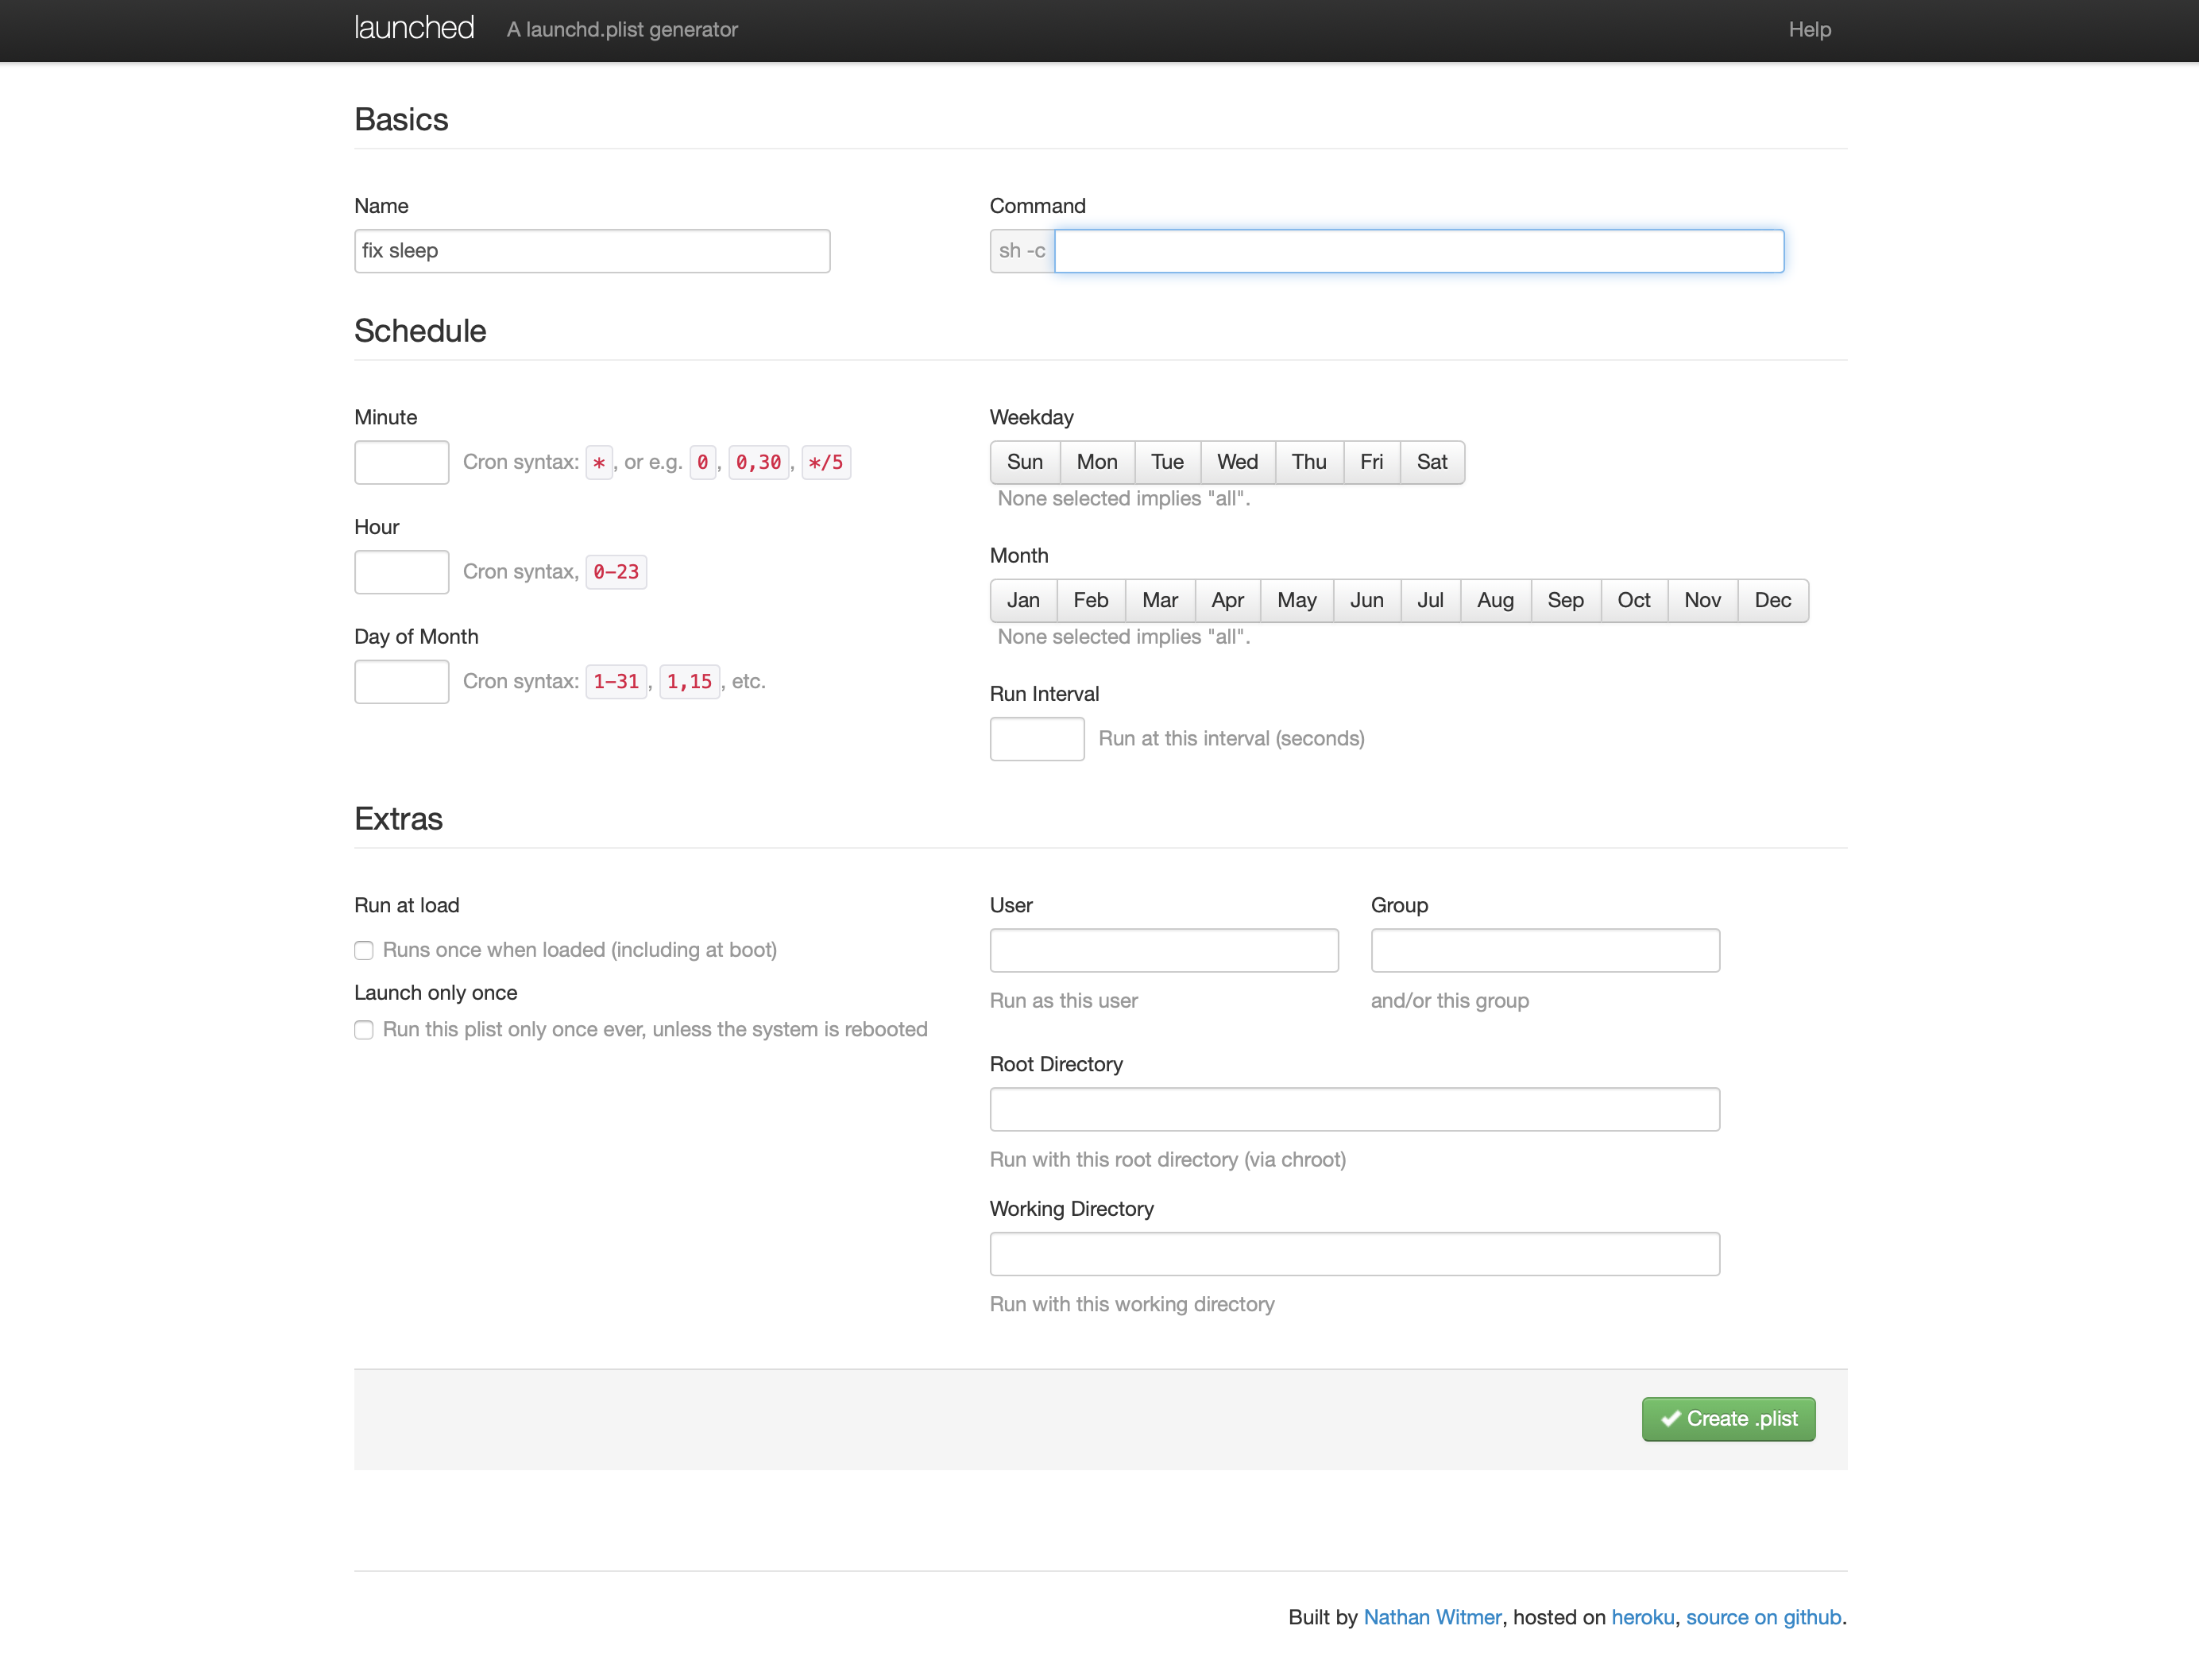2199x1680 pixels.
Task: Select the May month button
Action: [x=1297, y=600]
